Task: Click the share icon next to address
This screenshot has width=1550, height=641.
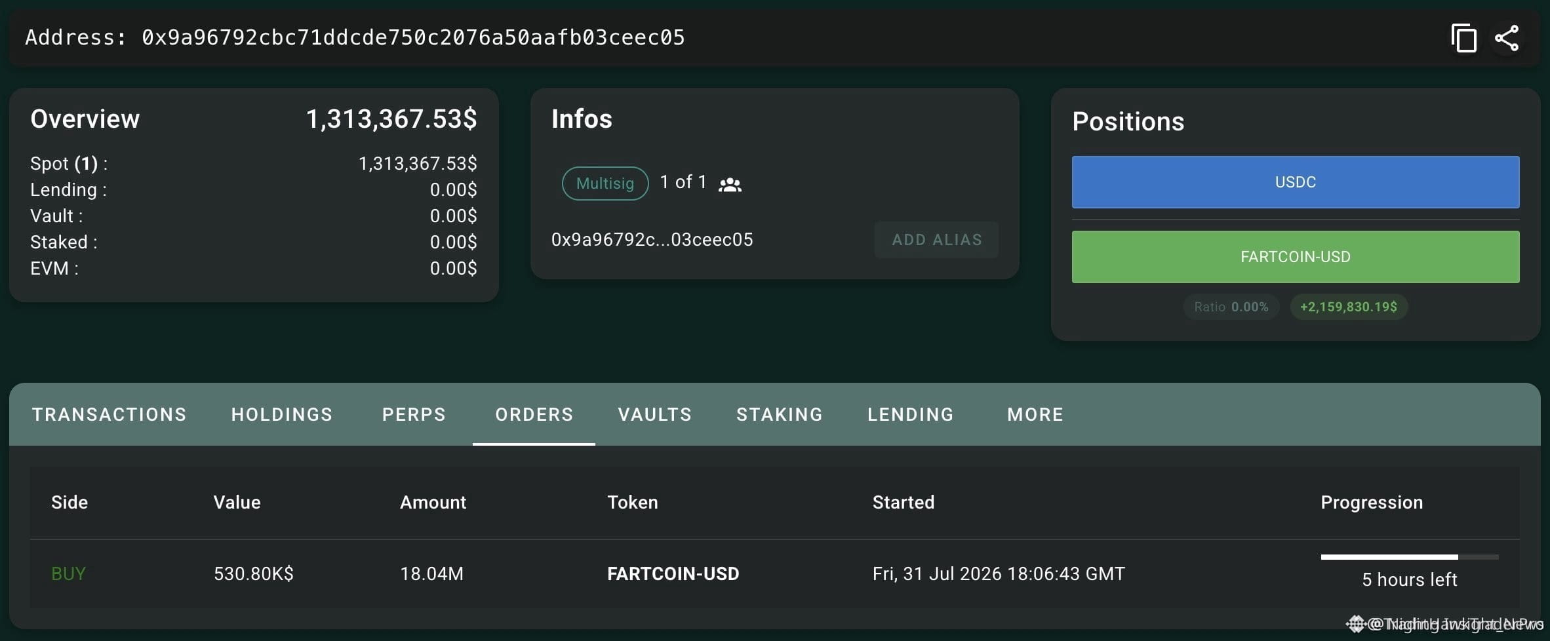Action: click(x=1507, y=38)
